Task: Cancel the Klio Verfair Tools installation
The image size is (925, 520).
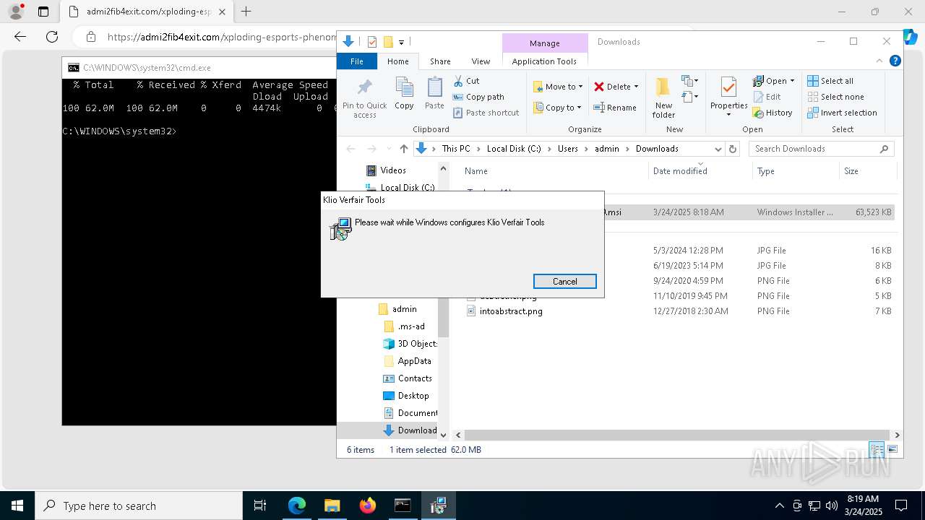Action: 564,282
